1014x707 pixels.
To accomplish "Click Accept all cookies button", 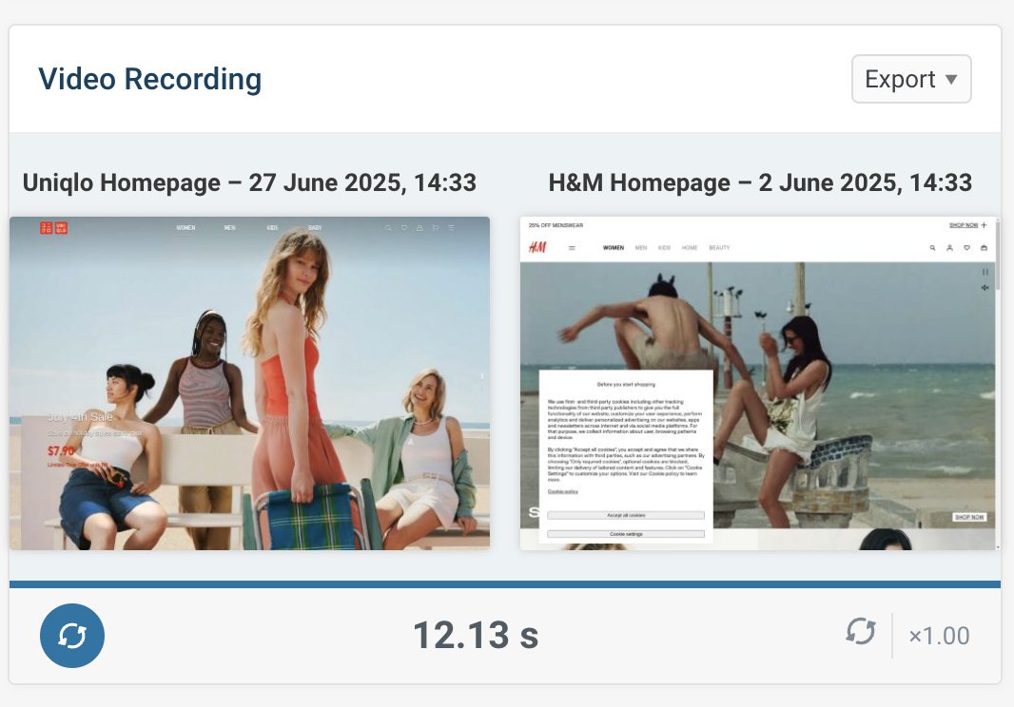I will click(x=626, y=515).
